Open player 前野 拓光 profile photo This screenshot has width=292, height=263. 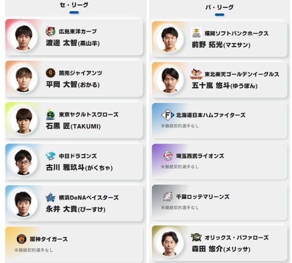tap(170, 39)
